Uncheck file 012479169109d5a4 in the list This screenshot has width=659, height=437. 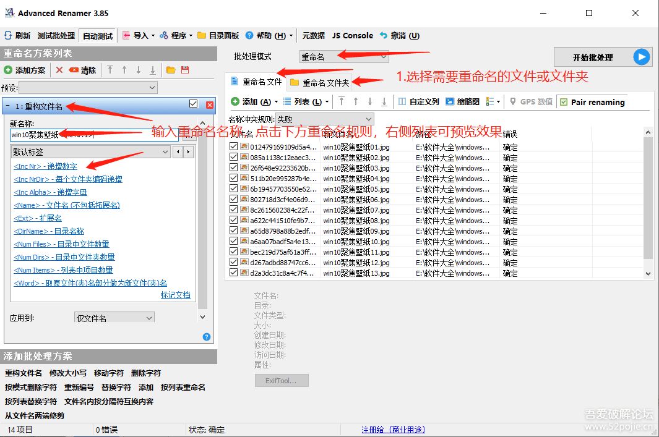click(x=233, y=147)
